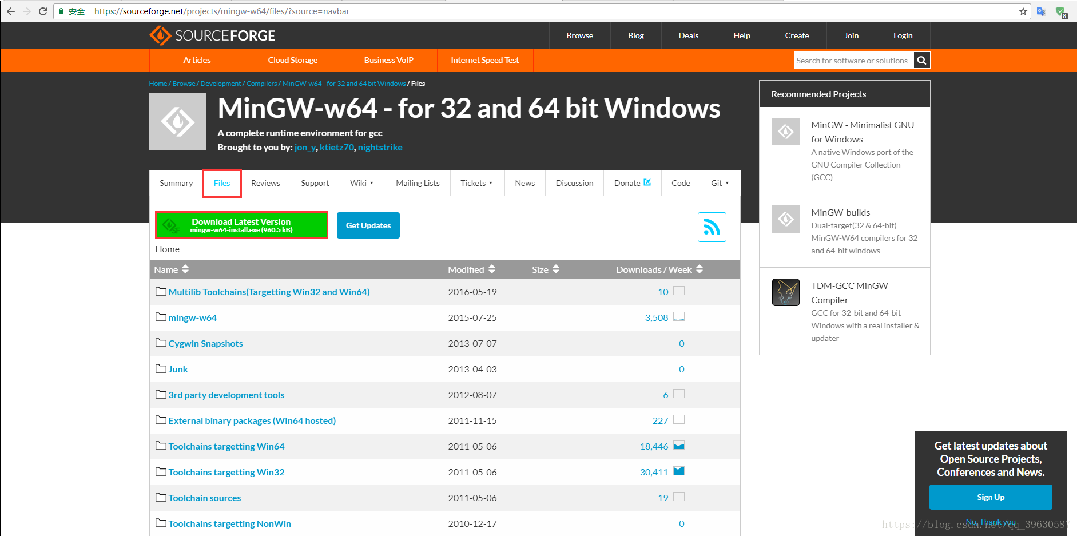Screen dimensions: 1077x536
Task: Click the MinGW-w64 project logo image
Action: [178, 122]
